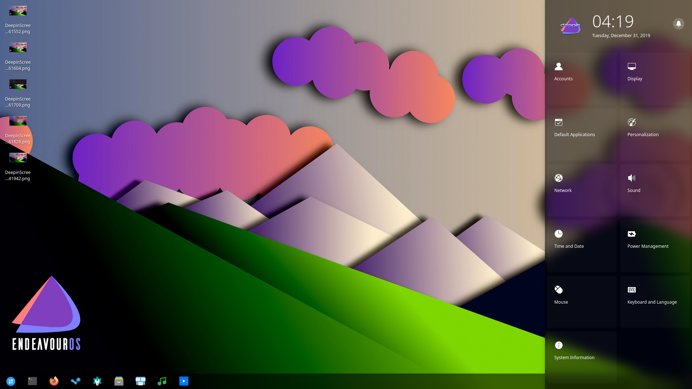This screenshot has height=389, width=692.
Task: Launch Steam from the dock
Action: 76,381
